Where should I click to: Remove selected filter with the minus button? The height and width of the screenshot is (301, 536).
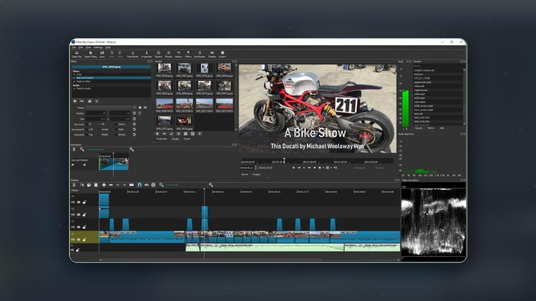(x=82, y=101)
